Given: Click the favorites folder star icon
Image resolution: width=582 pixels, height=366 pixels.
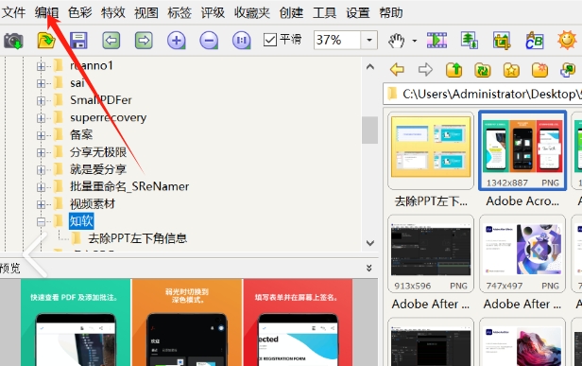Looking at the screenshot, I should (x=511, y=69).
